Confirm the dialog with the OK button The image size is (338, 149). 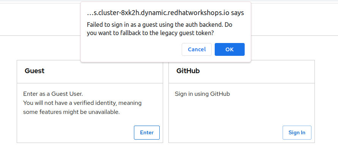pyautogui.click(x=230, y=49)
